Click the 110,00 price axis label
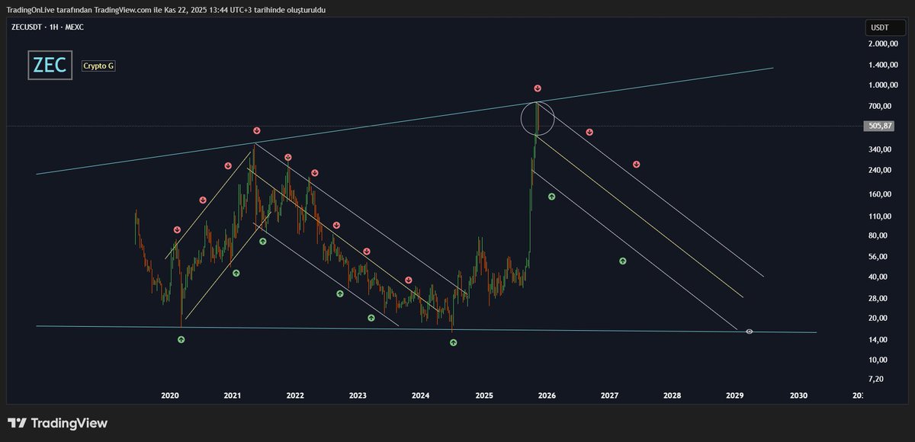The height and width of the screenshot is (442, 915). click(x=881, y=216)
